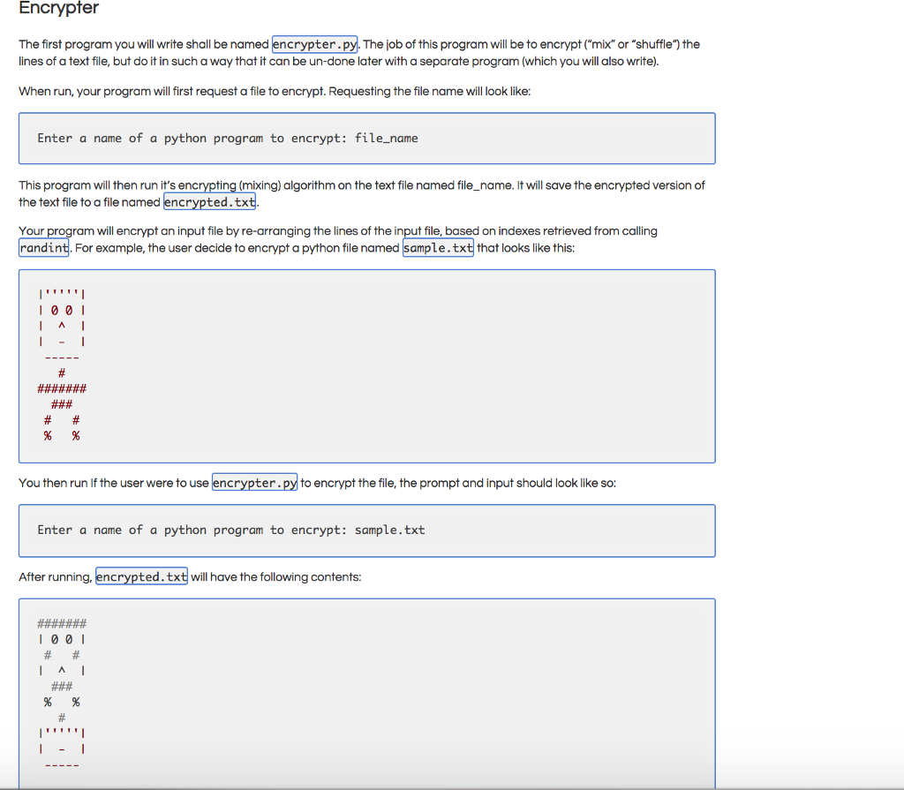This screenshot has height=790, width=904.
Task: Click the encrypted.txt highlighted token near top
Action: pyautogui.click(x=209, y=202)
